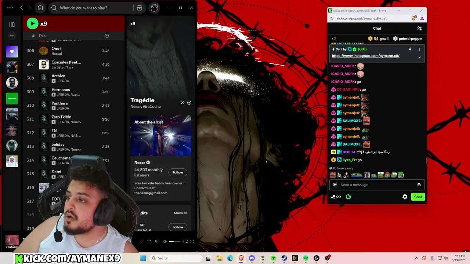The image size is (470, 264).
Task: Show hidden system tray icons
Action: click(x=416, y=258)
